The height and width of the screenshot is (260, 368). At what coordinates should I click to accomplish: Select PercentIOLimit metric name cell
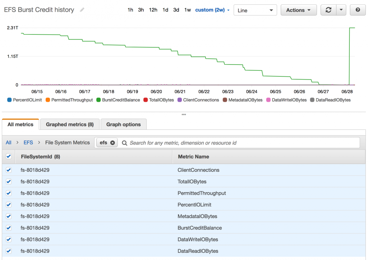(x=194, y=205)
